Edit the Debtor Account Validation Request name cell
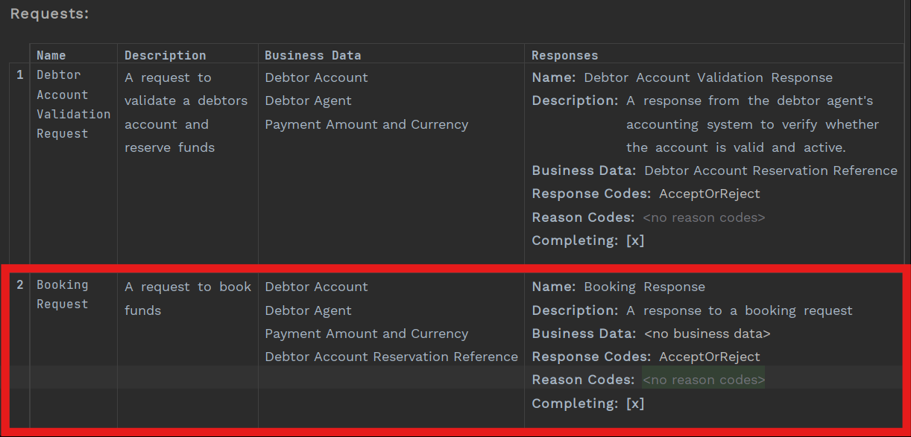The height and width of the screenshot is (437, 911). pos(73,104)
